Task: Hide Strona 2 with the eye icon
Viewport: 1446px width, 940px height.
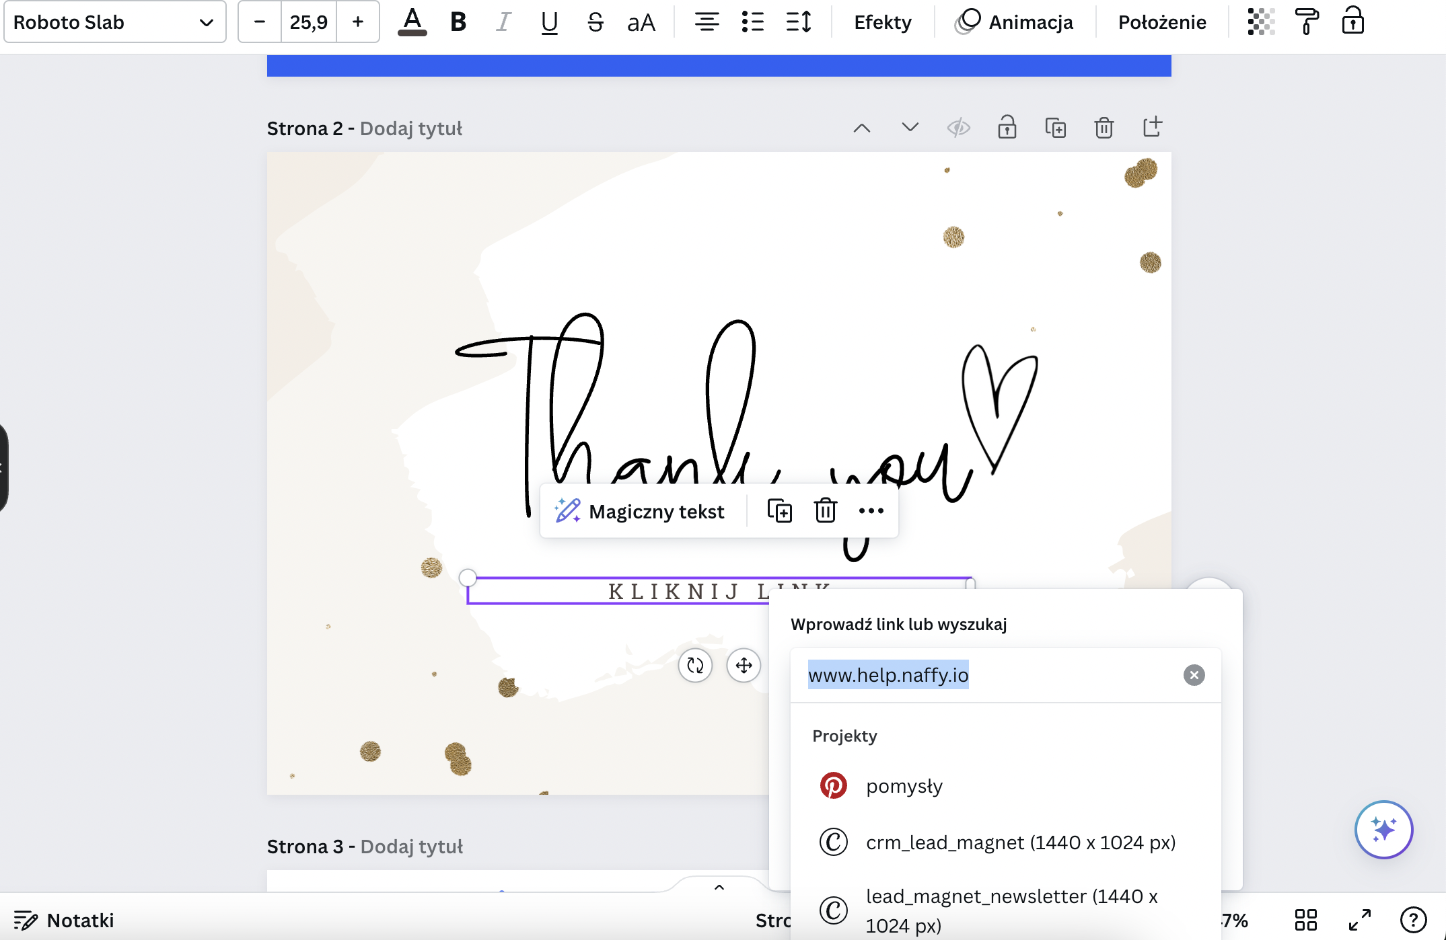Action: tap(959, 128)
